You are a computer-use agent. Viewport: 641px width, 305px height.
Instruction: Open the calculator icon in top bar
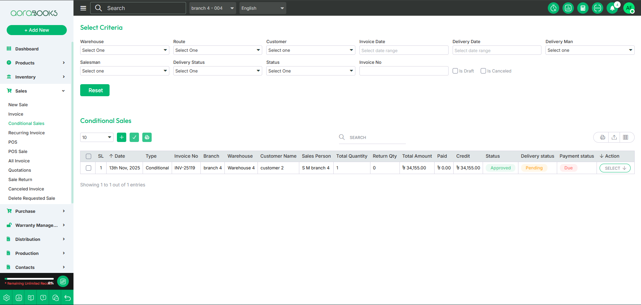pyautogui.click(x=583, y=8)
